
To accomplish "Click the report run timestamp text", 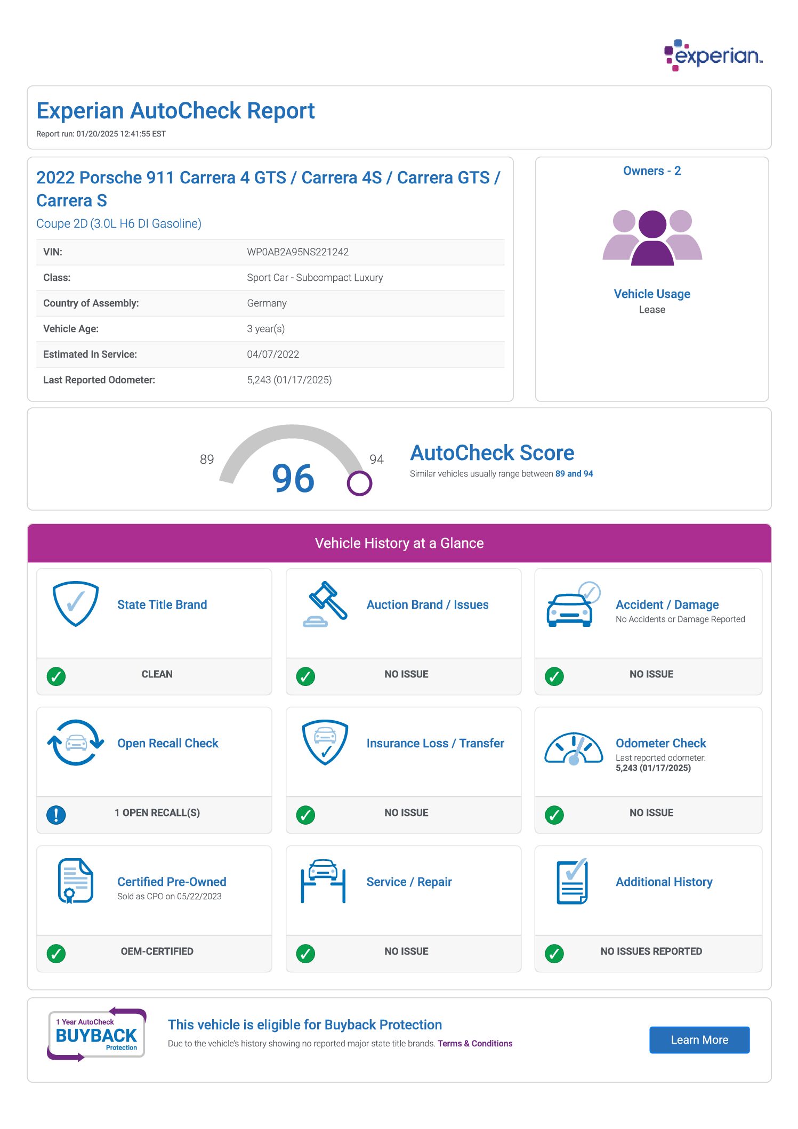I will (x=101, y=134).
